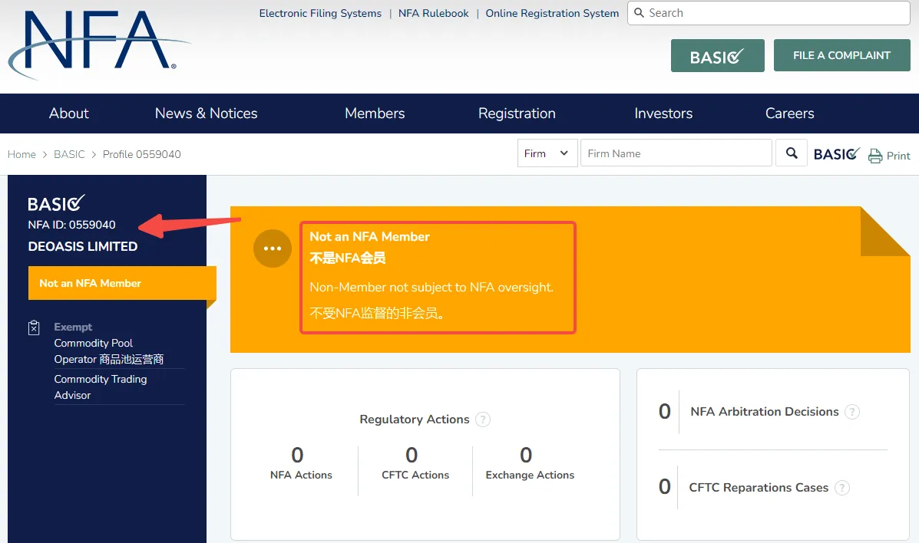Viewport: 919px width, 543px height.
Task: Open the Members menu
Action: pyautogui.click(x=375, y=113)
